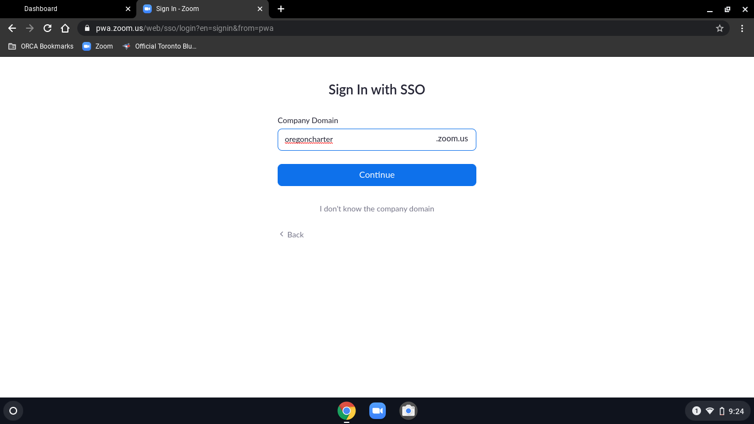Go Back to the previous sign-in screen
Viewport: 754px width, 424px height.
(291, 235)
